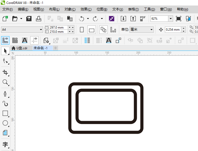198x151 pixels.
Task: Select the Crop tool
Action: pos(5,72)
